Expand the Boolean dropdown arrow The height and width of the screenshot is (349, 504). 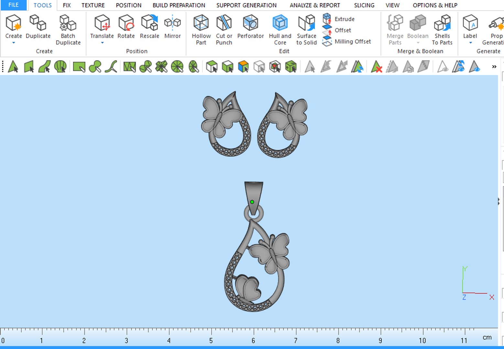click(x=418, y=43)
